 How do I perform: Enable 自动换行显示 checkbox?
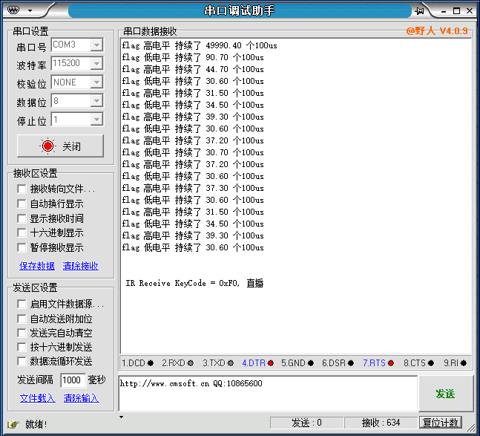tap(22, 204)
